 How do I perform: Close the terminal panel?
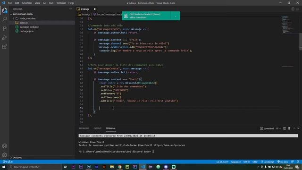[298, 128]
